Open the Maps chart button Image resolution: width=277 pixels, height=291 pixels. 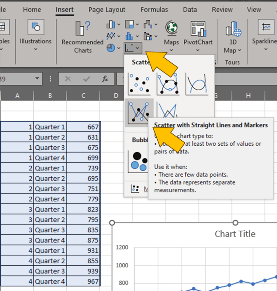pos(171,29)
